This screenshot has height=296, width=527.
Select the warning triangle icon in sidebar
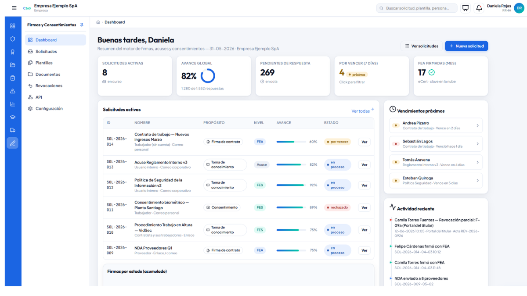click(x=12, y=91)
